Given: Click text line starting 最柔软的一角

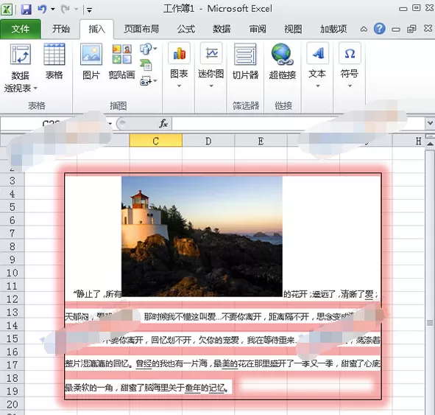Looking at the screenshot, I should pyautogui.click(x=147, y=387).
